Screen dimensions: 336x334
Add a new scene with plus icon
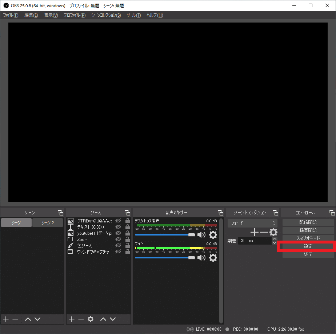pos(6,319)
